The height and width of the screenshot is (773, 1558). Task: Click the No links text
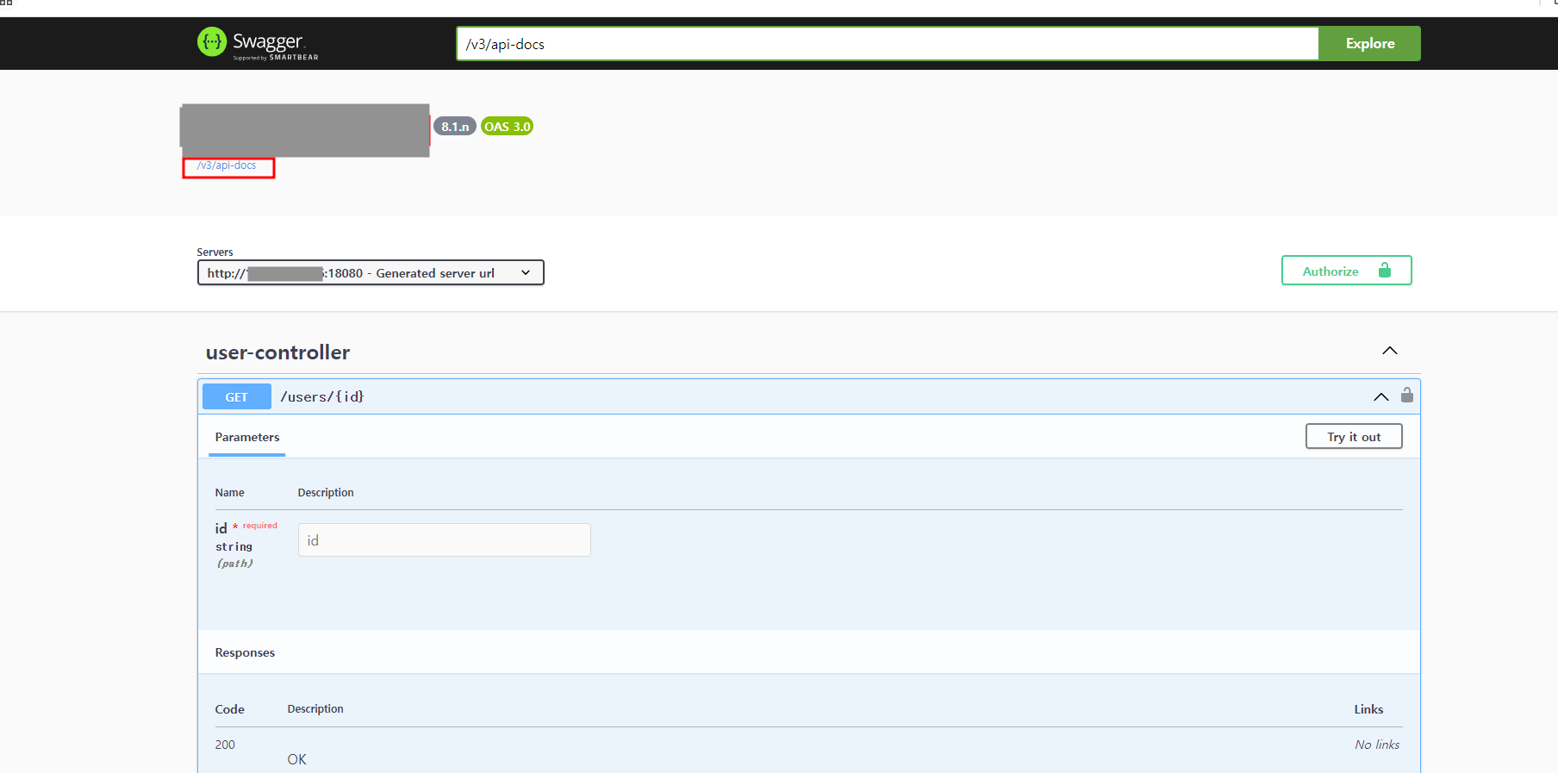[1377, 745]
